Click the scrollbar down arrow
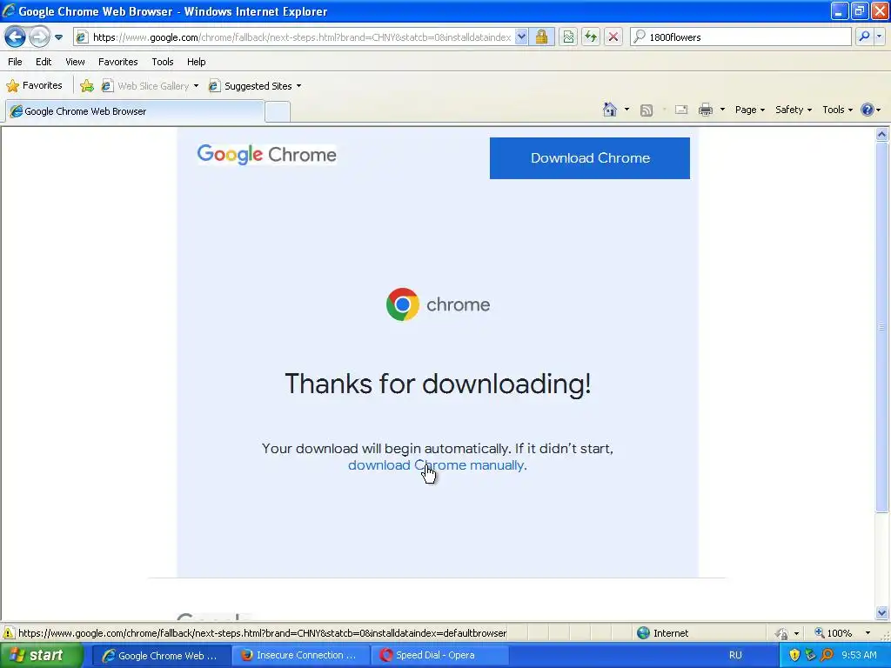The image size is (891, 668). click(882, 612)
